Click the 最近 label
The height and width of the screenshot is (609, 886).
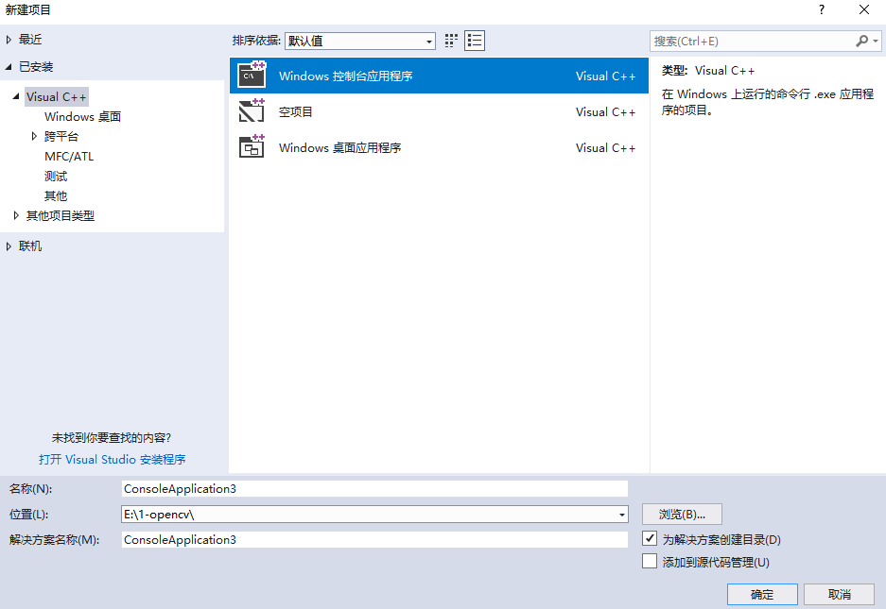pyautogui.click(x=30, y=40)
